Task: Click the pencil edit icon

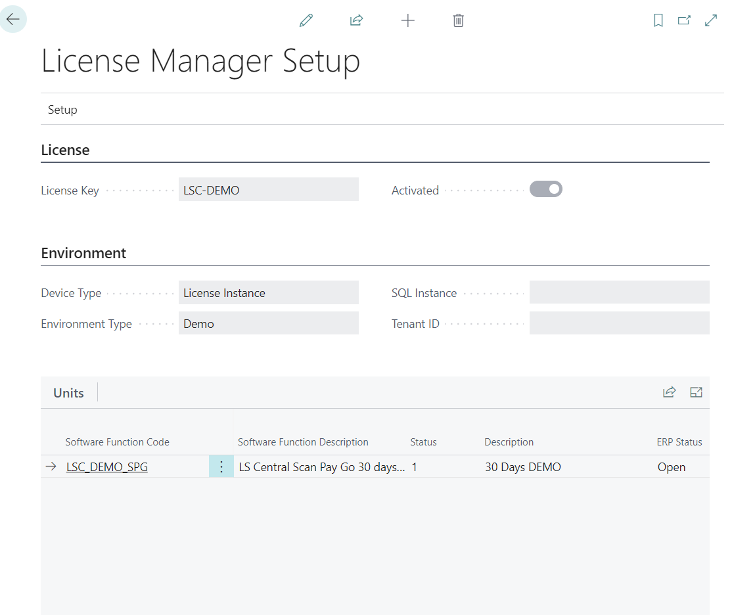Action: click(306, 20)
